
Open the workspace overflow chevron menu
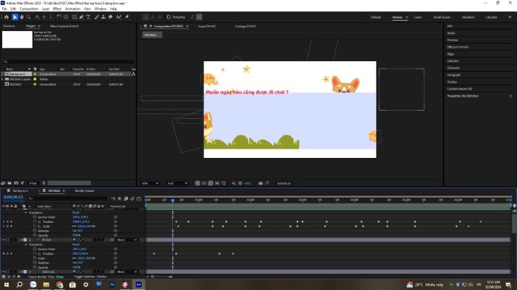click(x=510, y=17)
